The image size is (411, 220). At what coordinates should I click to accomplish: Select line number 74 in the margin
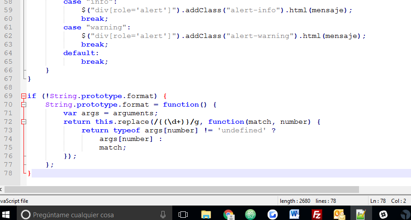point(8,139)
